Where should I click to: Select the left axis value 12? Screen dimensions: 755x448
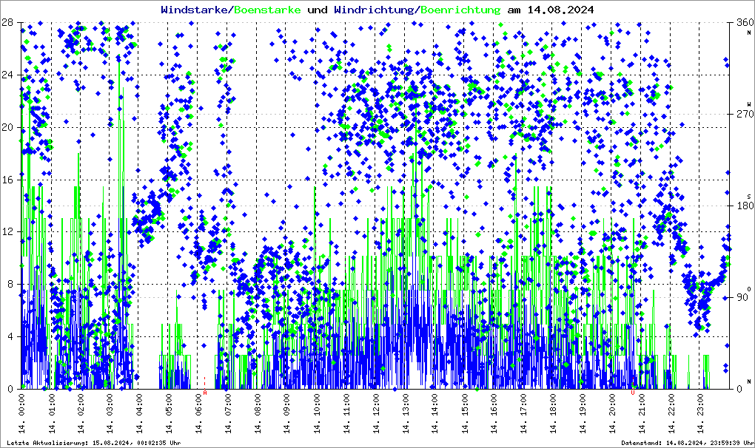(x=7, y=232)
